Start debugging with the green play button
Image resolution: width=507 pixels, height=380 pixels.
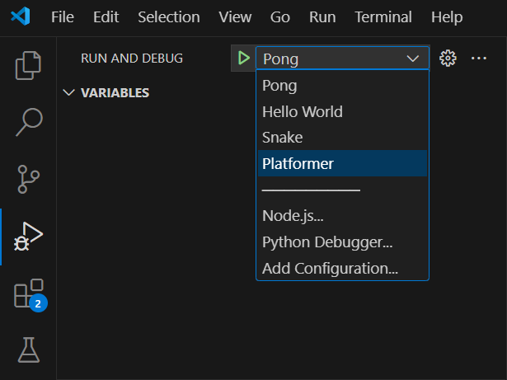[243, 59]
